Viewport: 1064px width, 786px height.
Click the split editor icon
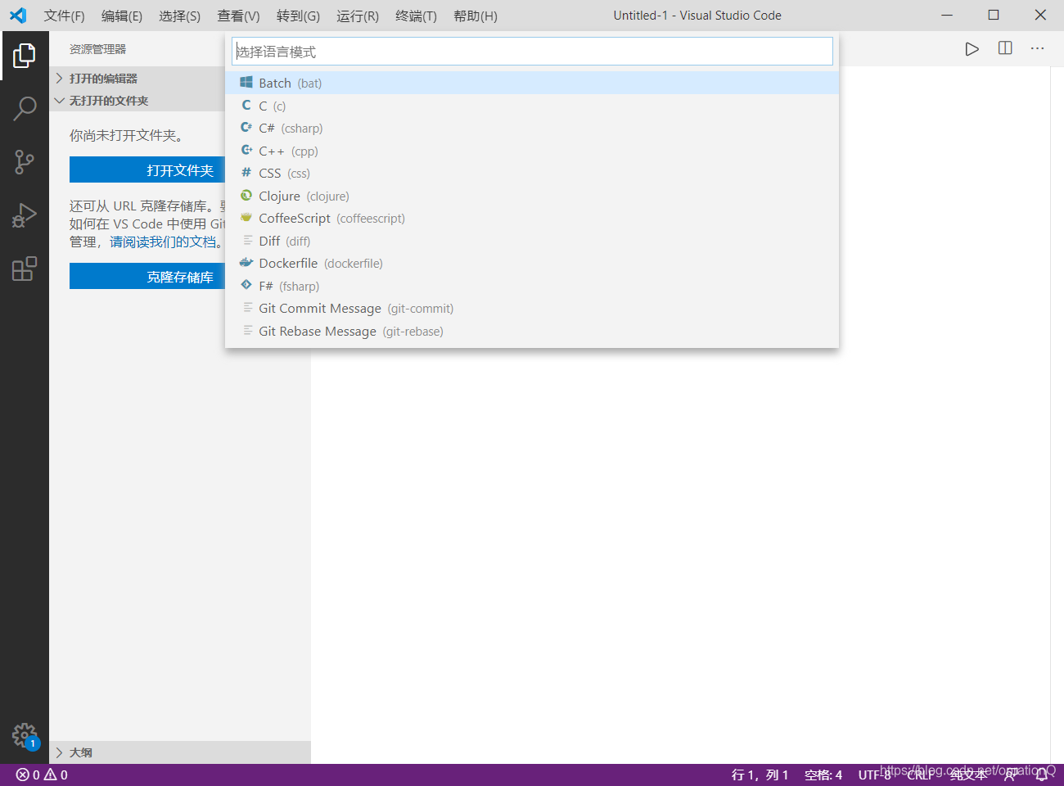(x=1005, y=48)
